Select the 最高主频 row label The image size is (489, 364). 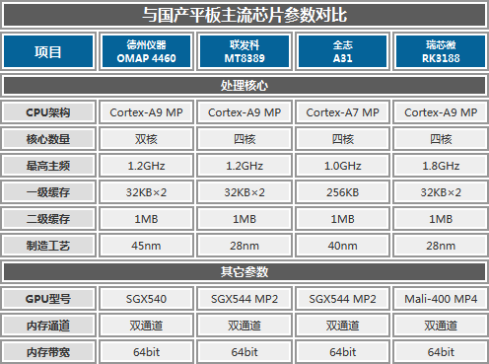(x=48, y=166)
